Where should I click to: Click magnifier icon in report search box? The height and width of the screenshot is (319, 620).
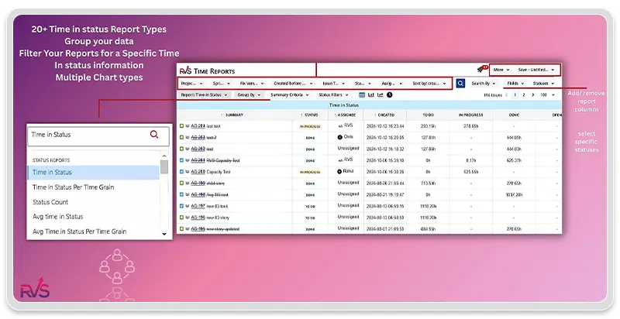154,134
